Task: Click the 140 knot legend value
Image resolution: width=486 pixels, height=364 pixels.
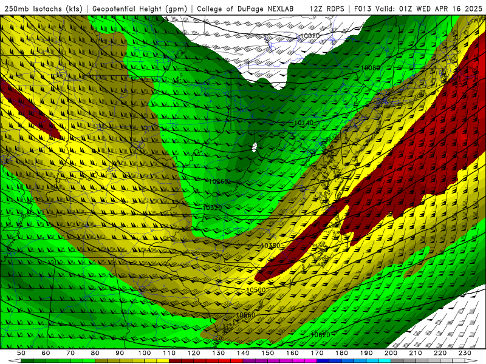Action: pyautogui.click(x=243, y=353)
